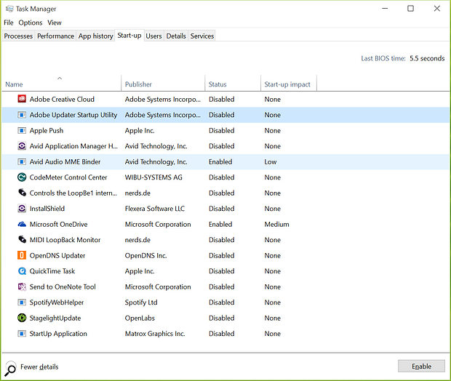This screenshot has height=381, width=451.
Task: Minimize the Task Manager window
Action: click(385, 9)
